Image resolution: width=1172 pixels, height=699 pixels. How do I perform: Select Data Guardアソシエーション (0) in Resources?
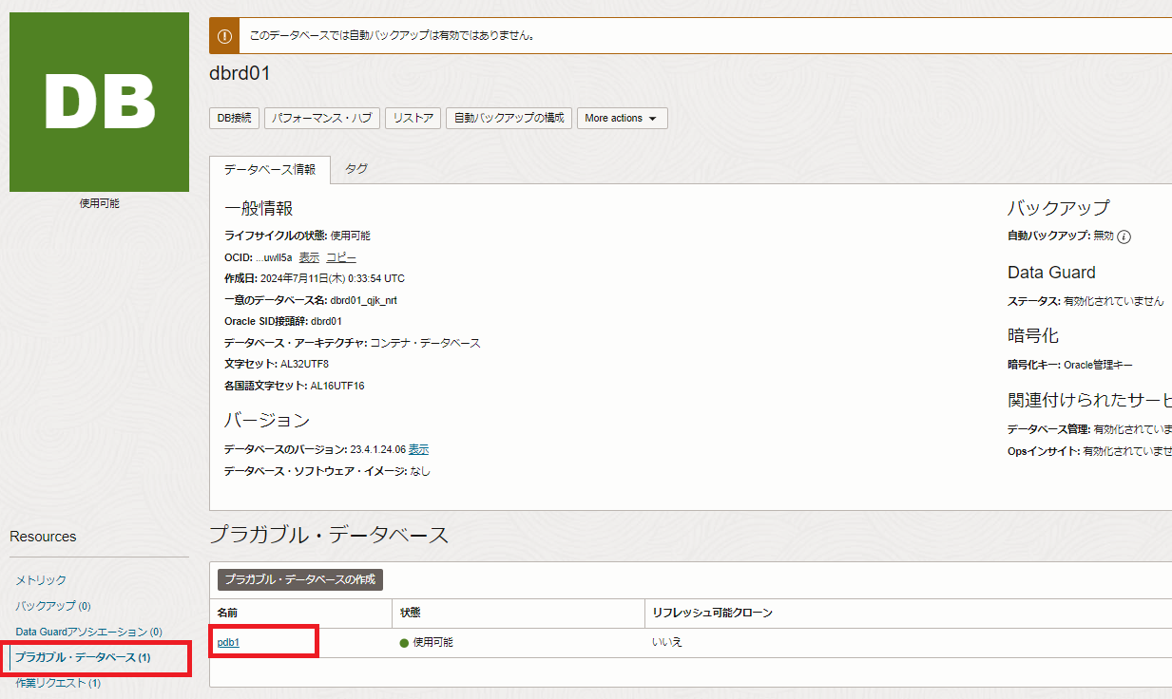coord(88,632)
